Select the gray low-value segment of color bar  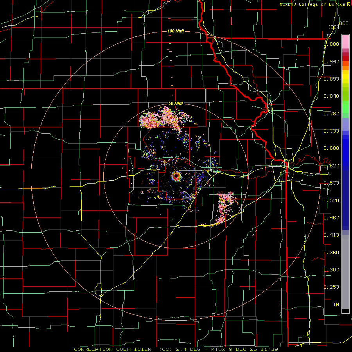345,272
